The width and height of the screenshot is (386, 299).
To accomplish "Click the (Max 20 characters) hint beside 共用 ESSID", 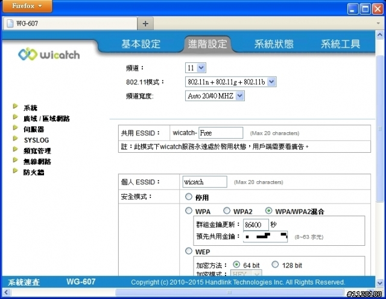I will point(274,133).
